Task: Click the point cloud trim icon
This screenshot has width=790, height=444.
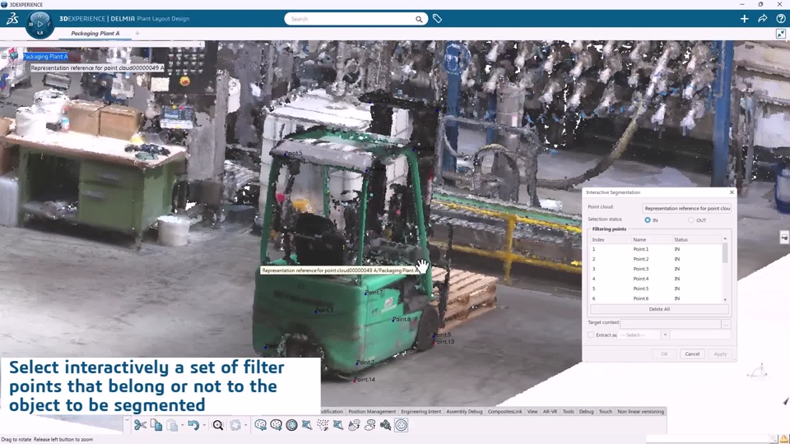Action: pyautogui.click(x=307, y=425)
